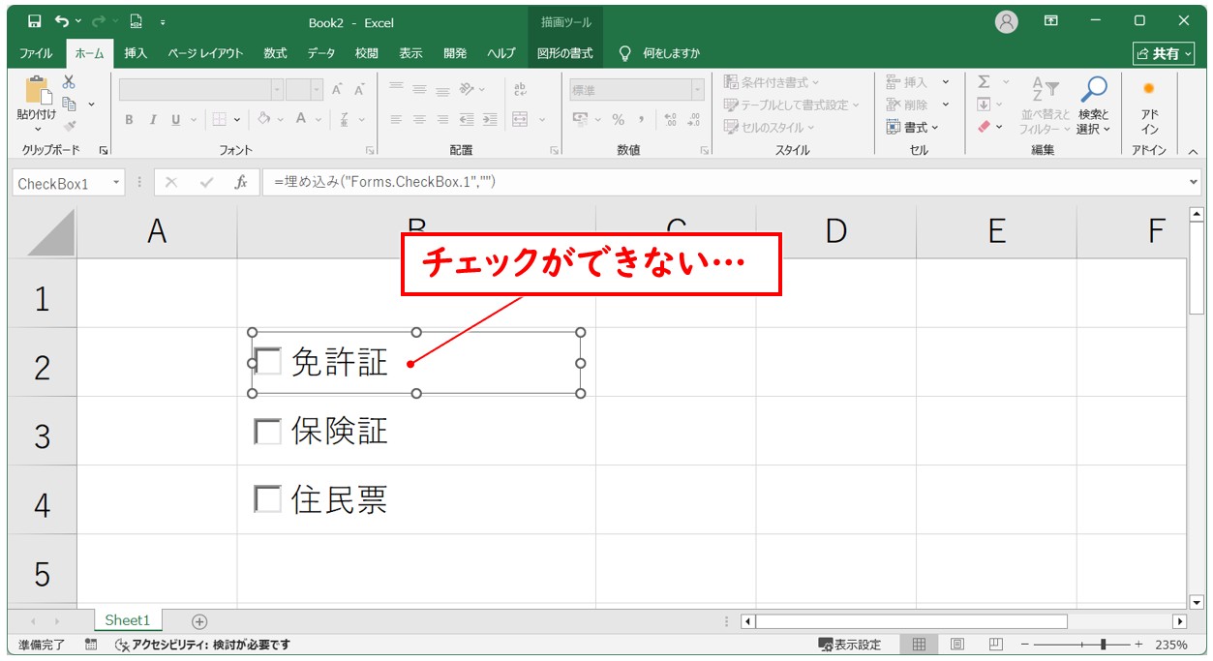Click the wrap text icon

520,89
